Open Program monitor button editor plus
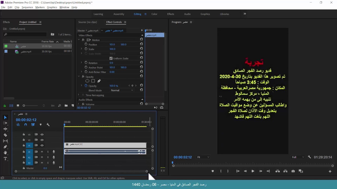This screenshot has height=189, width=337. click(330, 171)
